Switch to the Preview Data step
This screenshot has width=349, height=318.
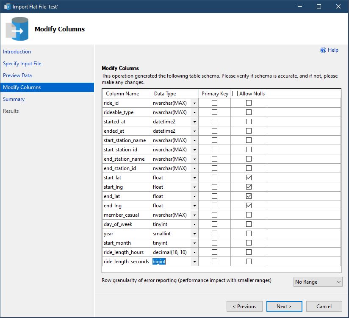17,75
